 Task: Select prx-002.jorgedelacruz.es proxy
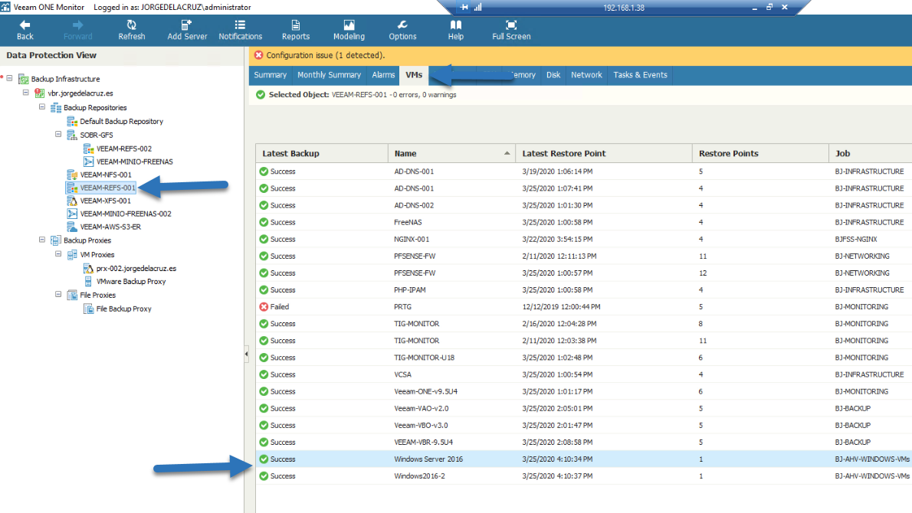click(x=136, y=269)
